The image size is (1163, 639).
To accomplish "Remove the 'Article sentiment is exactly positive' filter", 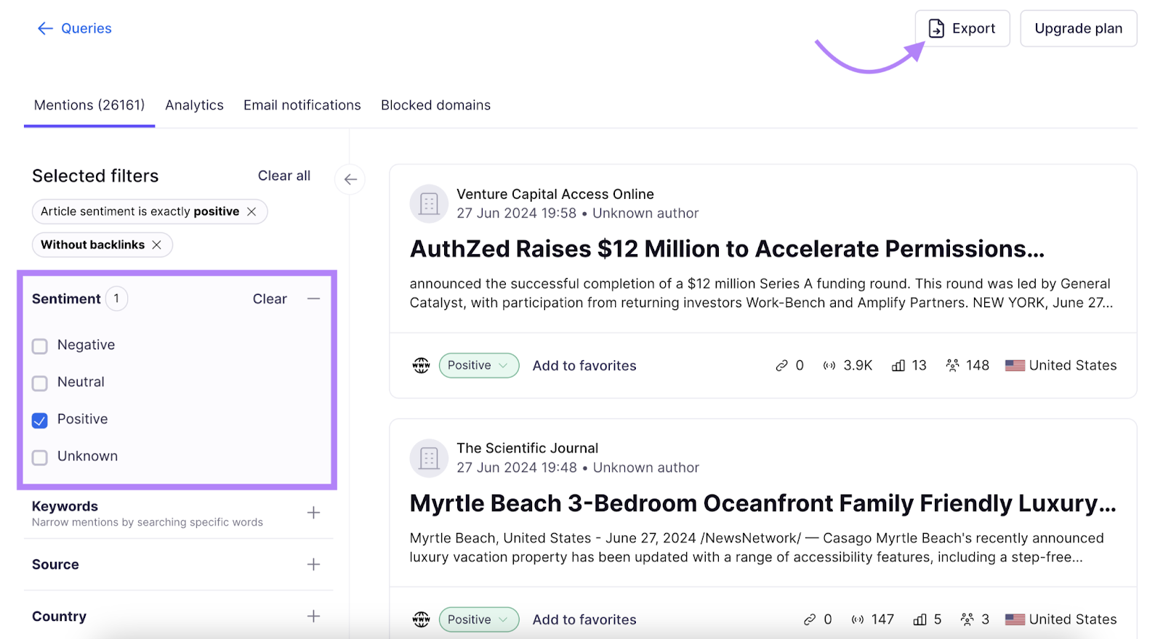I will pos(251,211).
